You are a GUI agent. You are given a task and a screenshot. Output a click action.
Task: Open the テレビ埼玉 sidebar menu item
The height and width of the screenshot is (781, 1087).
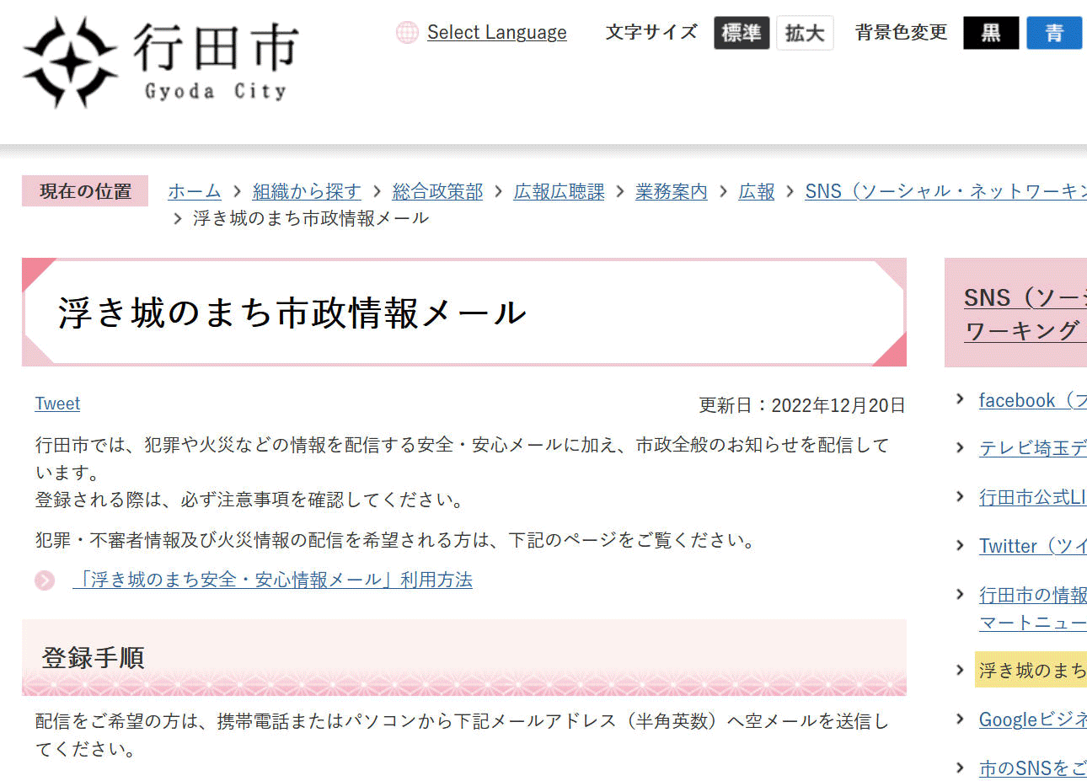[1032, 448]
